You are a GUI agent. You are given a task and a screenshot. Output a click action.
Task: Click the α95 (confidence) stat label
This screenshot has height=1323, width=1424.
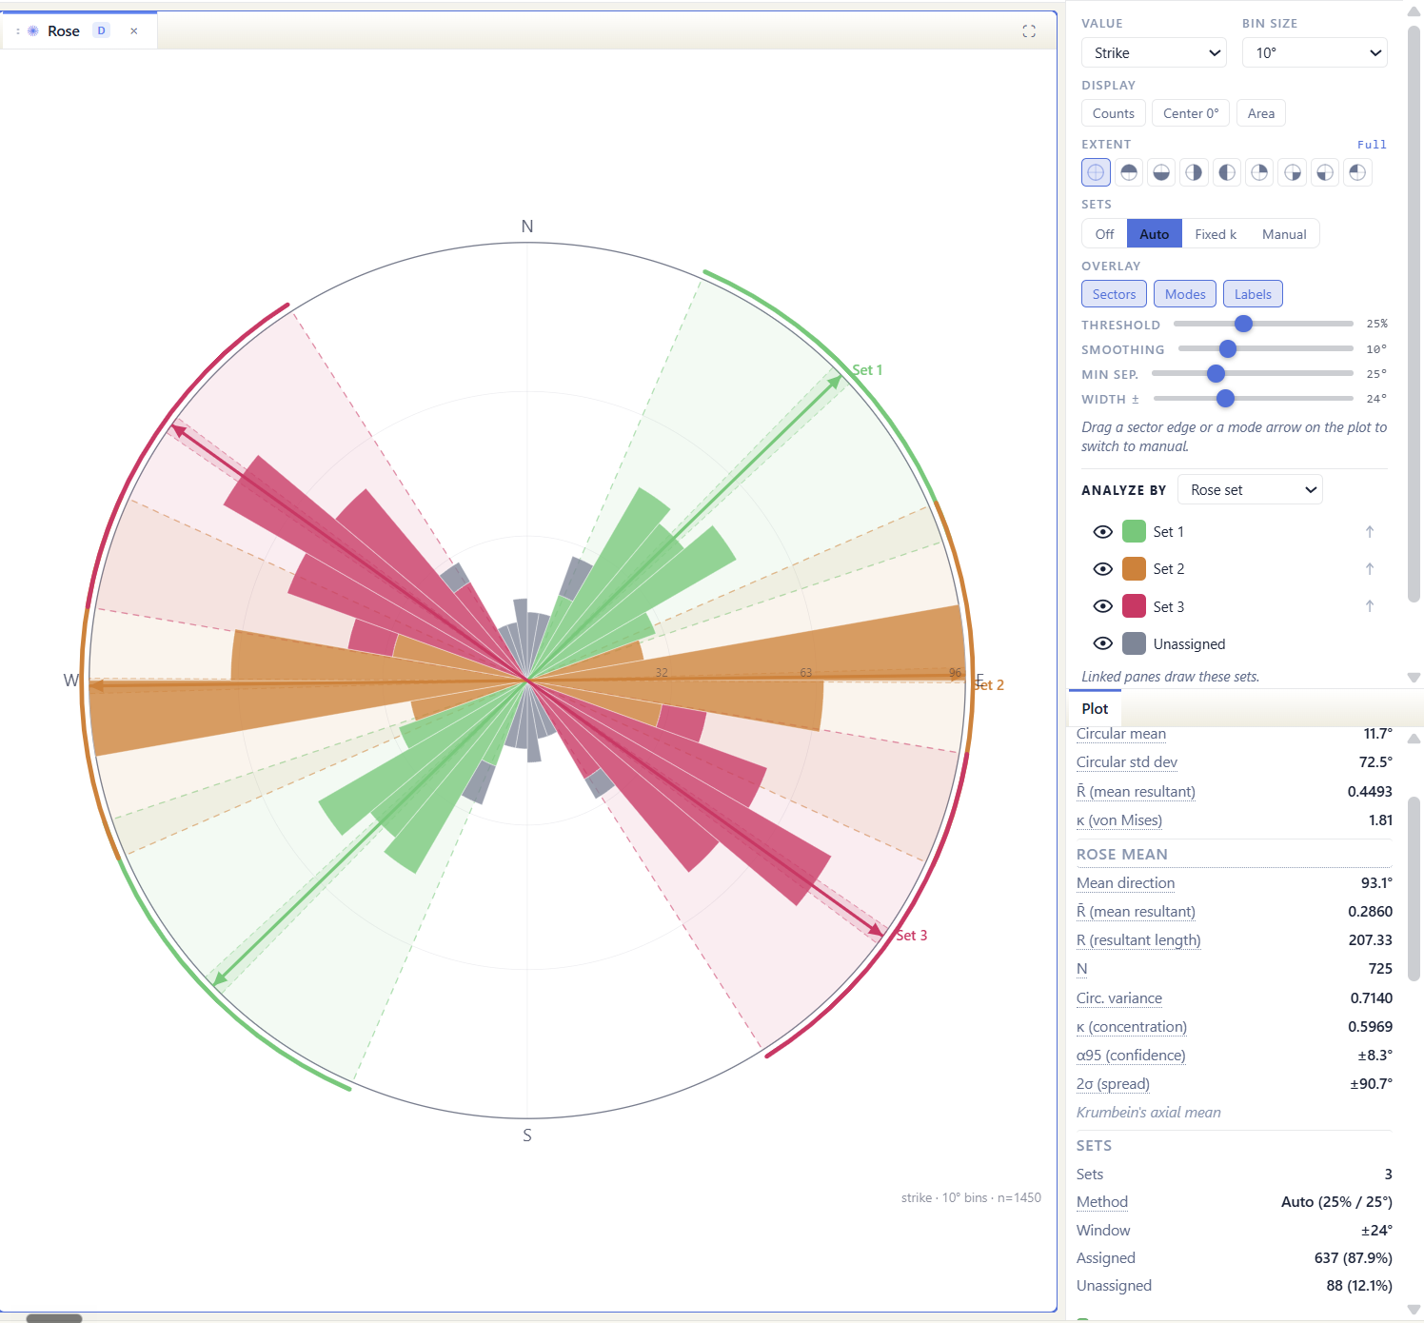point(1131,1056)
